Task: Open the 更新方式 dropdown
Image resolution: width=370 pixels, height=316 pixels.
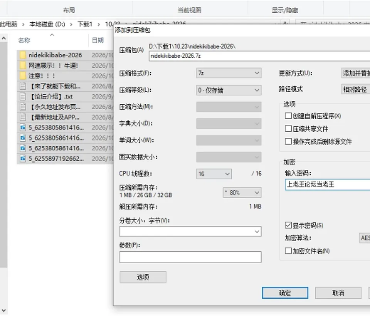Action: click(356, 73)
